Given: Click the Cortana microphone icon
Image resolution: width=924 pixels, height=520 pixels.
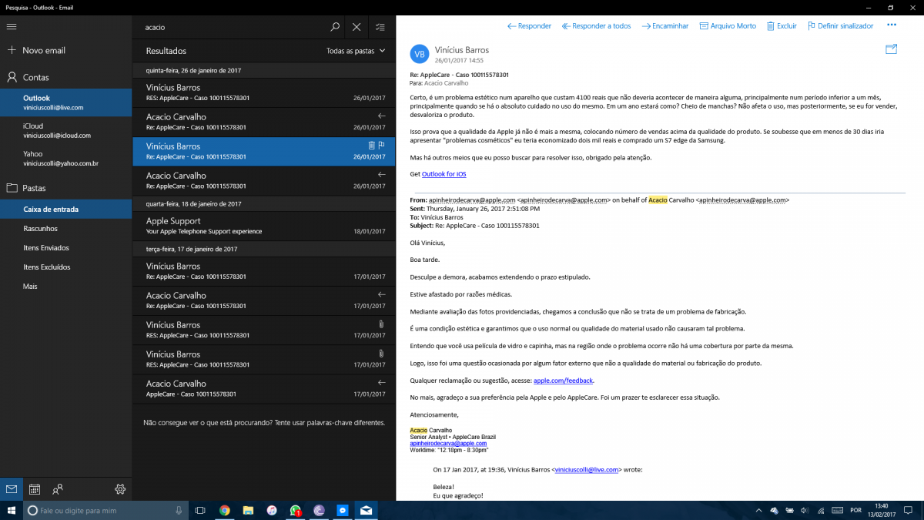Looking at the screenshot, I should [179, 510].
